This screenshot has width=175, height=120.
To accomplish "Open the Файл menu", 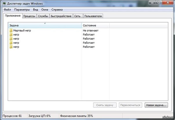I will pos(7,9).
